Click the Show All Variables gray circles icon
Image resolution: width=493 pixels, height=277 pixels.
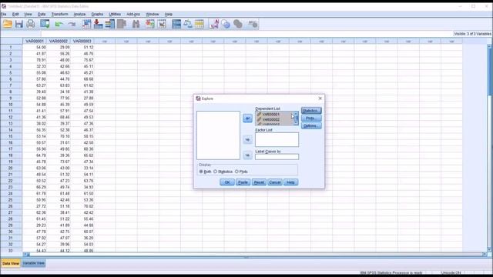[x=238, y=24]
